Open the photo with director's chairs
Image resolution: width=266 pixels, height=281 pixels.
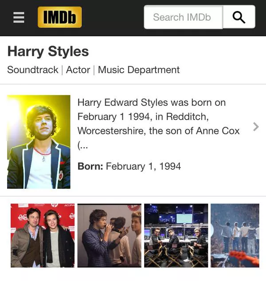tap(176, 235)
